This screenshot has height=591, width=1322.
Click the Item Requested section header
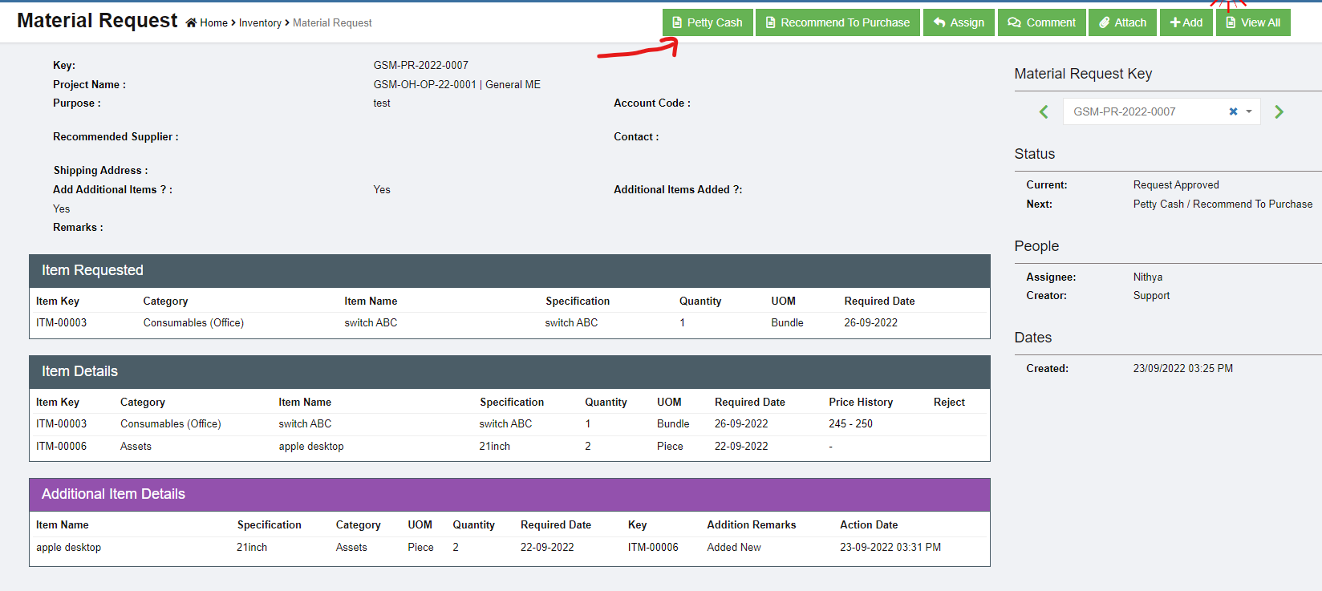(x=509, y=271)
